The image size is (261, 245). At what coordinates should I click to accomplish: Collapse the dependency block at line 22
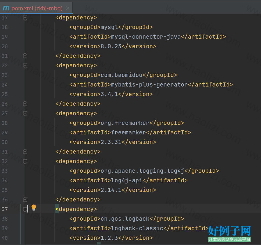pyautogui.click(x=25, y=66)
